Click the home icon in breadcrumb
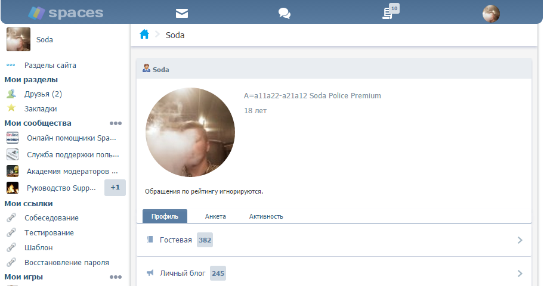This screenshot has width=544, height=286. click(144, 35)
